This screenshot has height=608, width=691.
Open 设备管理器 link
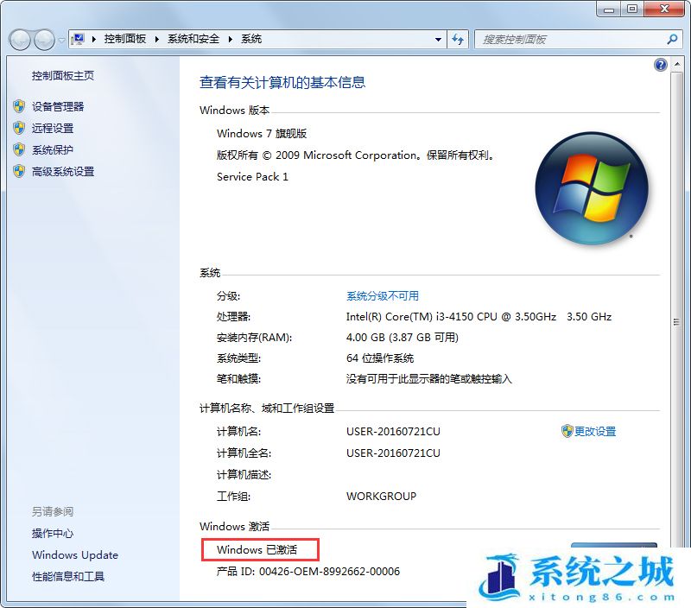point(58,106)
